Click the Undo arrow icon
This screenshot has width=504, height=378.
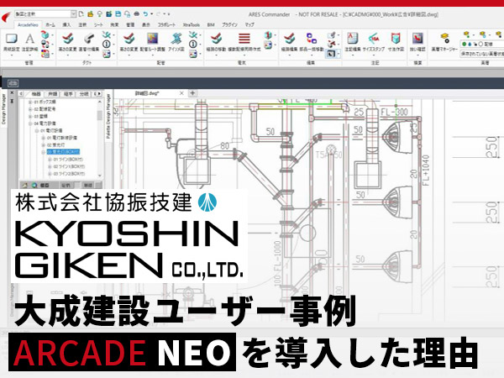tap(145, 14)
